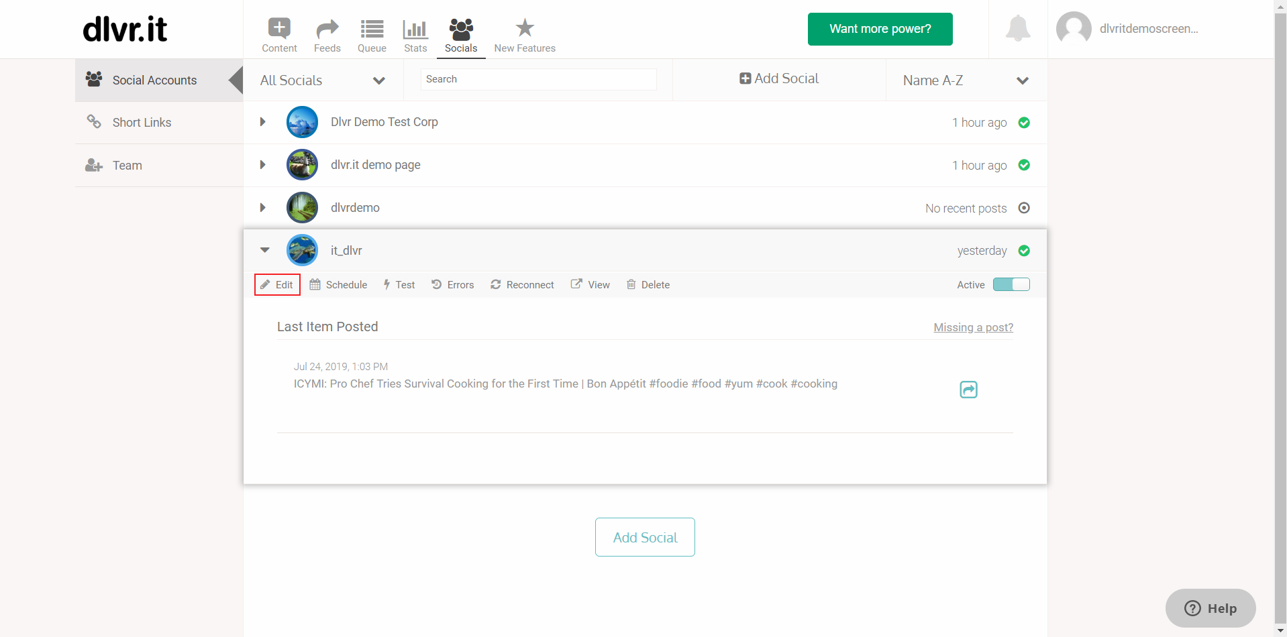
Task: Select Social Accounts in sidebar
Action: [159, 80]
